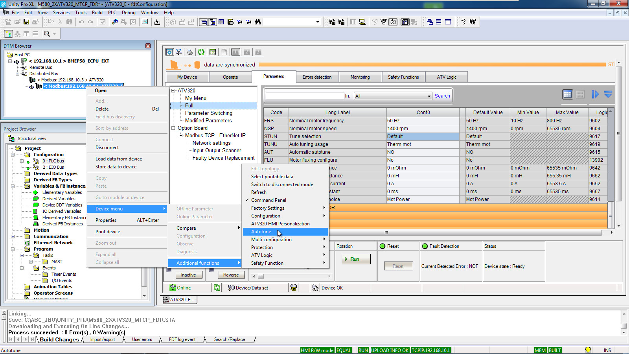Click the printer icon in DTM toolbar
Screen dimensions: 629x354
tap(190, 52)
